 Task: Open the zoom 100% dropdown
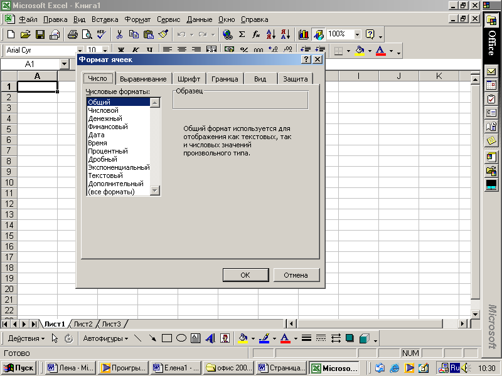[x=358, y=34]
